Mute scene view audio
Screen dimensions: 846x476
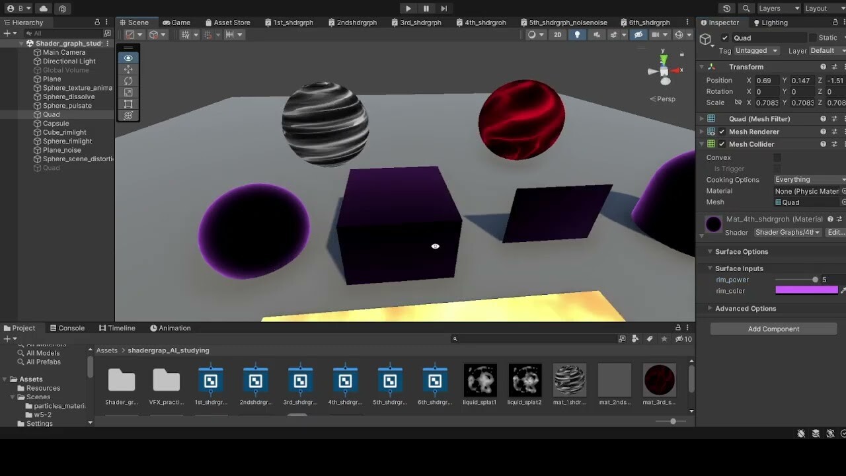[x=597, y=34]
